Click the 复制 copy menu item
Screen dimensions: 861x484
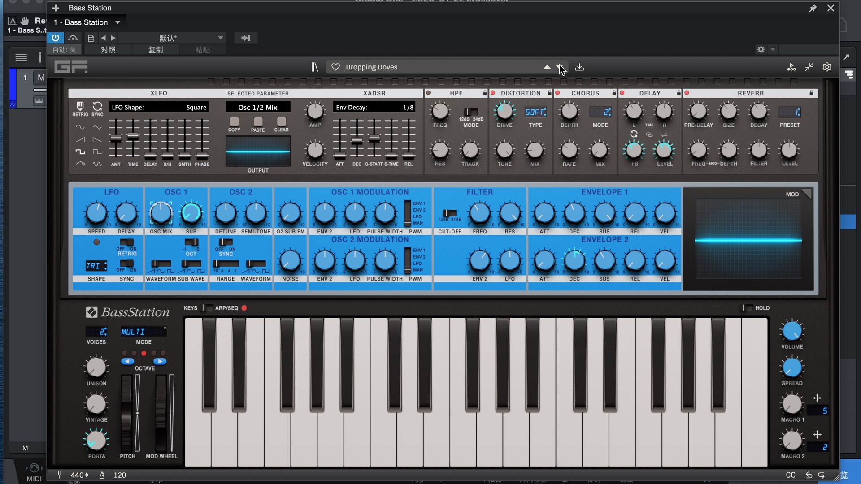pyautogui.click(x=156, y=50)
